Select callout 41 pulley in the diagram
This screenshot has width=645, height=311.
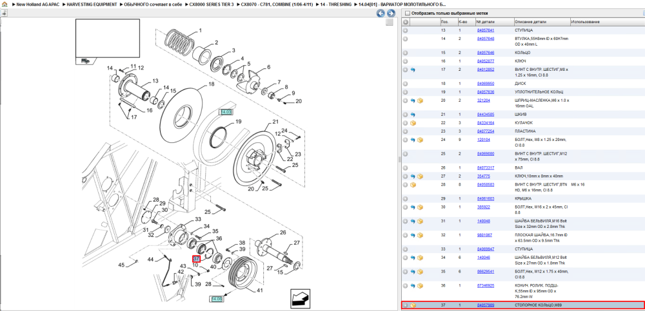pyautogui.click(x=259, y=290)
